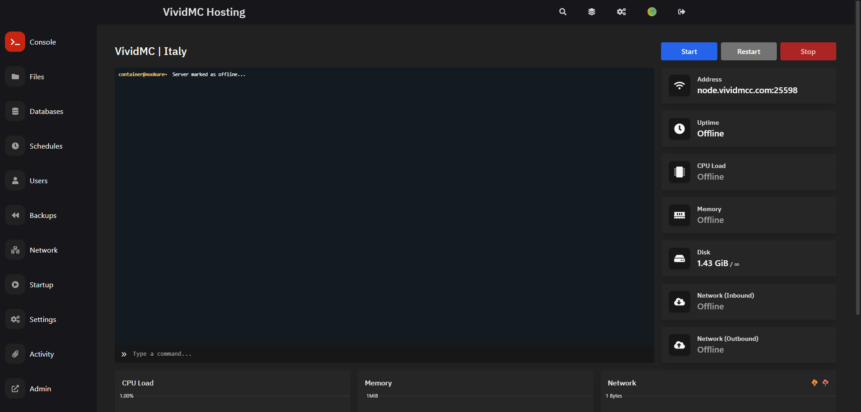Open the Users person icon
The height and width of the screenshot is (412, 861).
[x=15, y=181]
